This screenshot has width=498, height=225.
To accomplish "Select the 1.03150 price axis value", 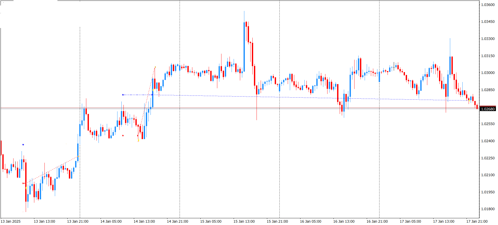I will pyautogui.click(x=488, y=56).
